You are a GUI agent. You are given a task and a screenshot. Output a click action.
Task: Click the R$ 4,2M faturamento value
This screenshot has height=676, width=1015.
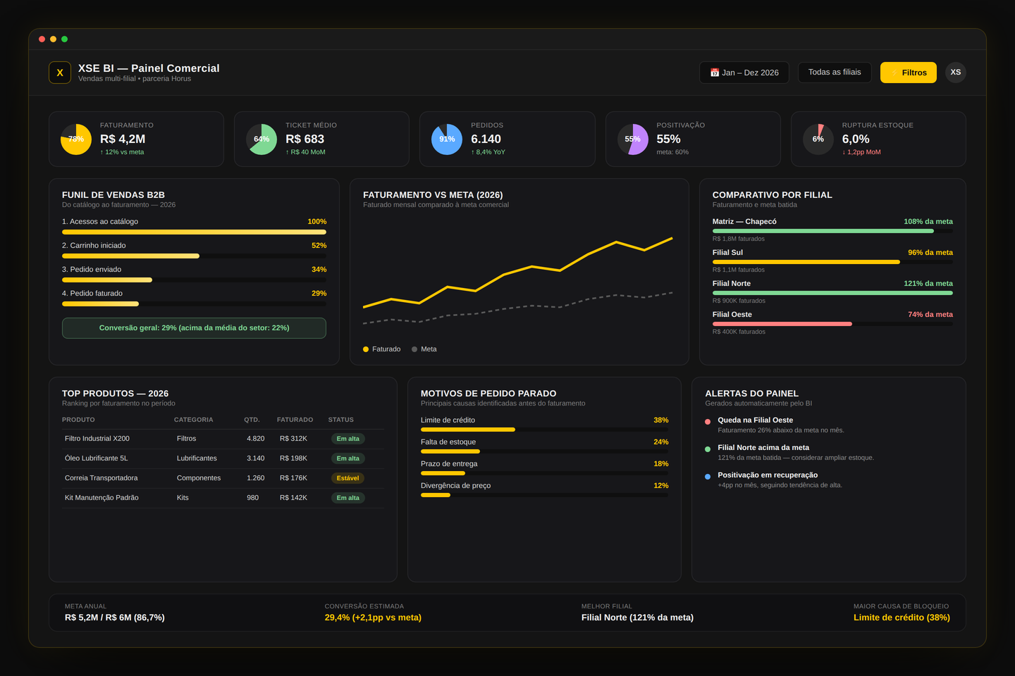pyautogui.click(x=123, y=139)
